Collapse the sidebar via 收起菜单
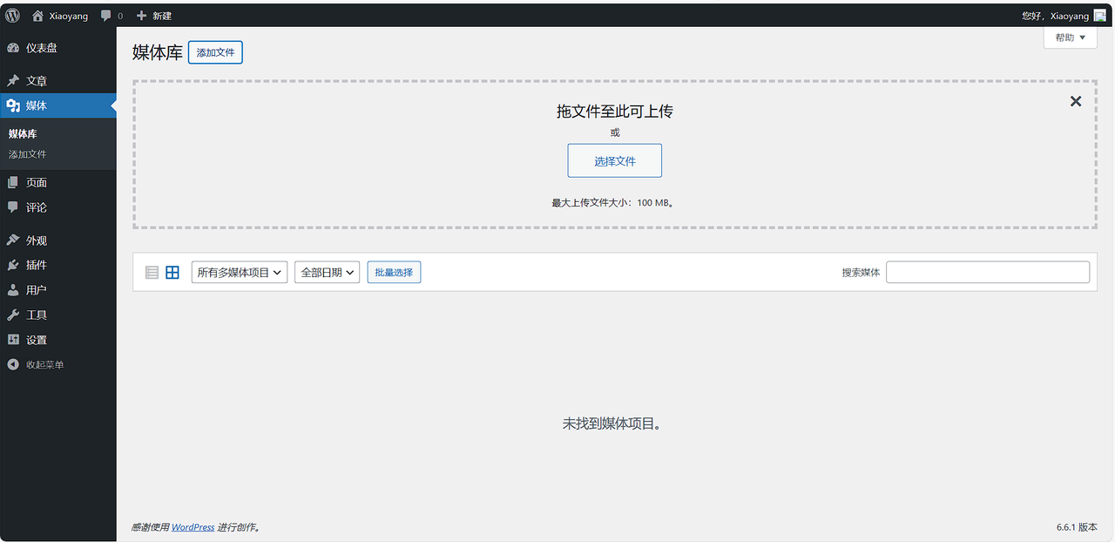The width and height of the screenshot is (1115, 542). pyautogui.click(x=57, y=364)
